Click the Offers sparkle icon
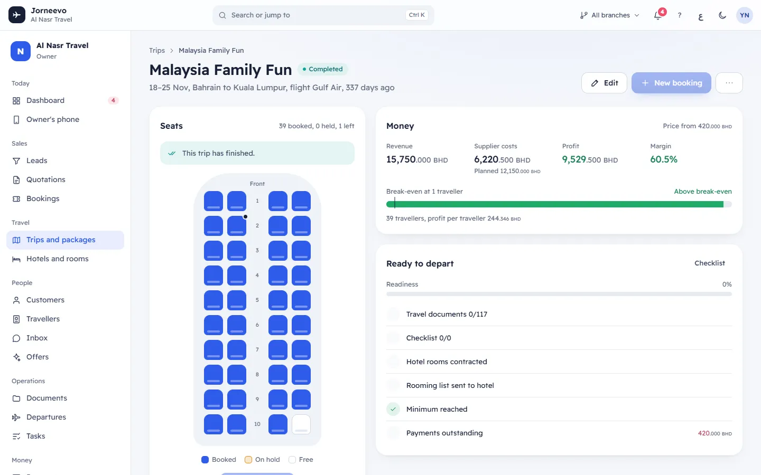761x475 pixels. tap(16, 357)
